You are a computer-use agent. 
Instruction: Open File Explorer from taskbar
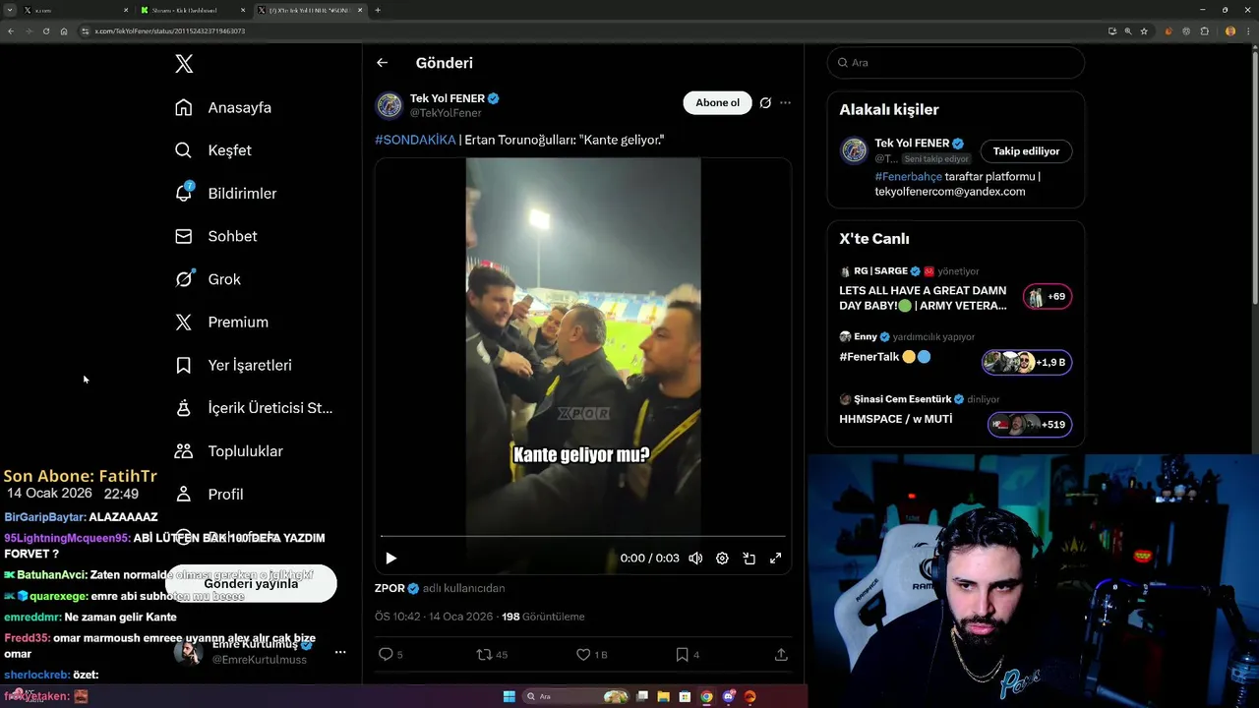[664, 696]
